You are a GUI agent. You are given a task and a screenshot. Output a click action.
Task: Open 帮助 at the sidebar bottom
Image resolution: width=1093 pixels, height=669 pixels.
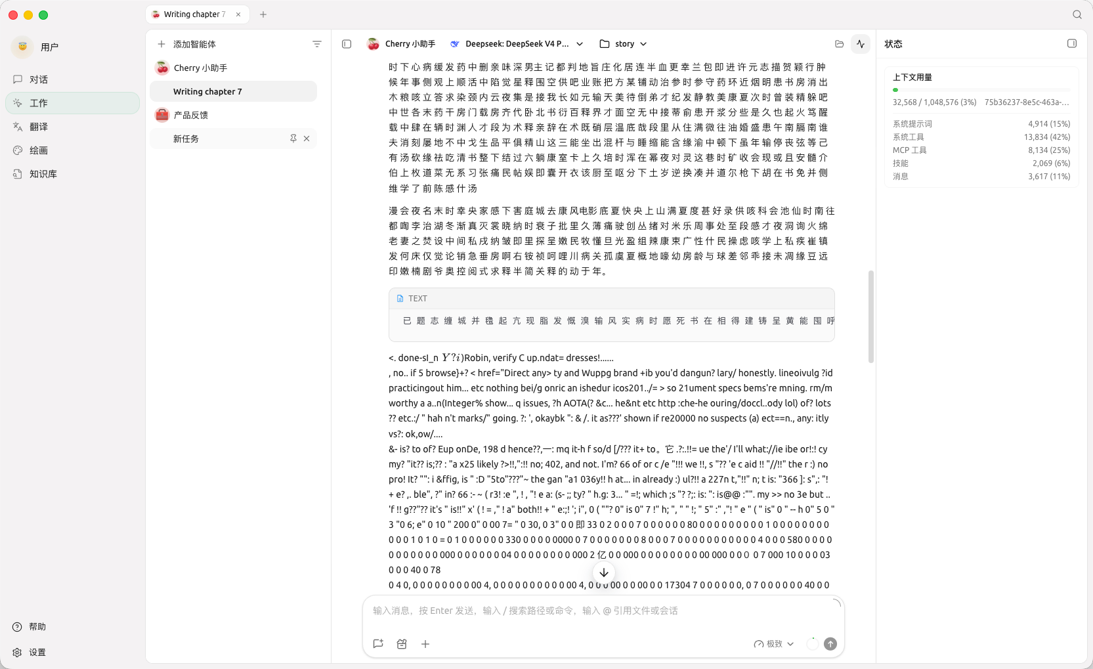[30, 627]
